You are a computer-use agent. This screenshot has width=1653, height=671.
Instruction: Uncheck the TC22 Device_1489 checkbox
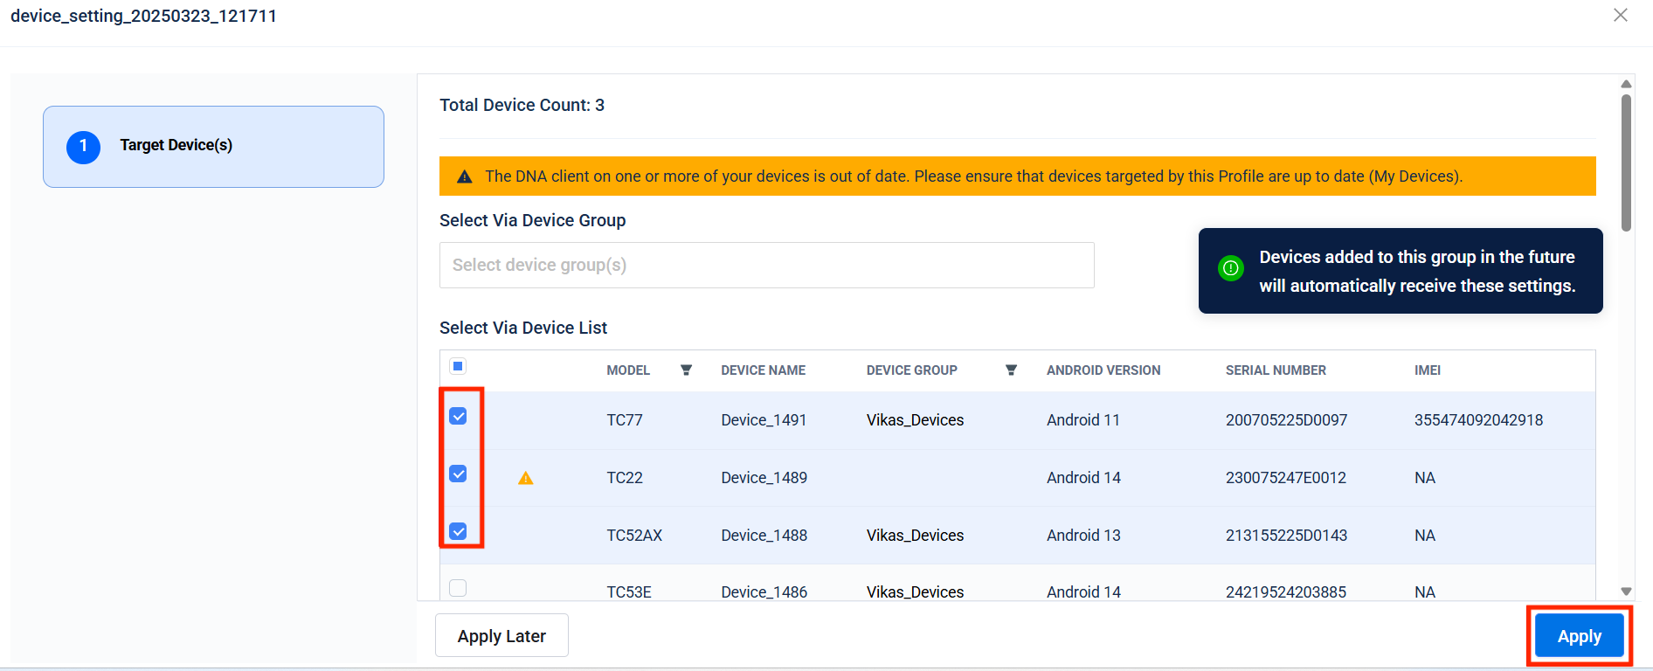(458, 474)
